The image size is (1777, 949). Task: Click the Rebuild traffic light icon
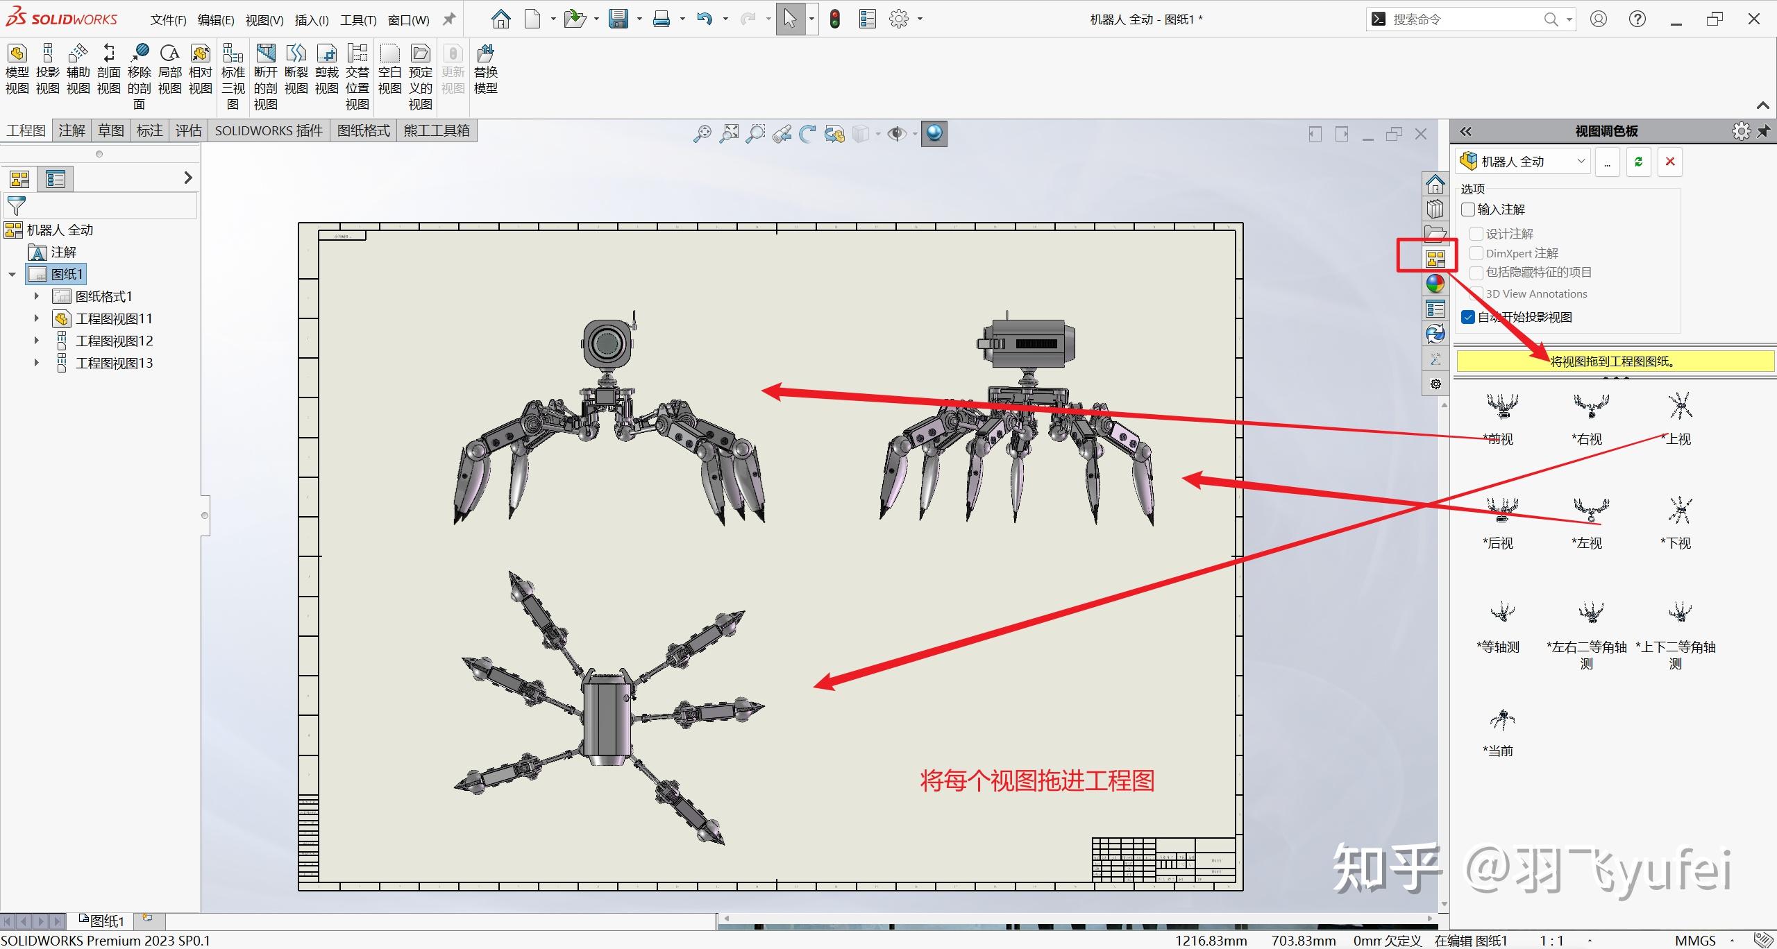(x=835, y=19)
